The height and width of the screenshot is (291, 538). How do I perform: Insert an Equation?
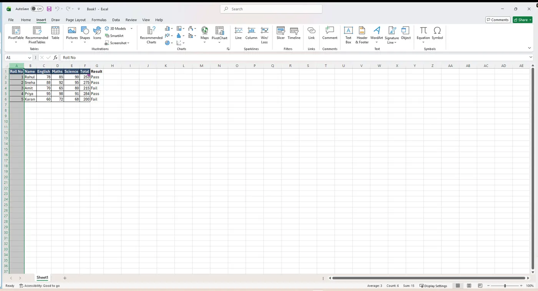423,35
